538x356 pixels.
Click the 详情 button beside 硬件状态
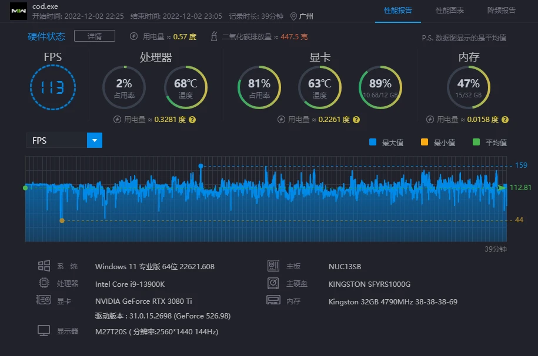click(x=95, y=36)
